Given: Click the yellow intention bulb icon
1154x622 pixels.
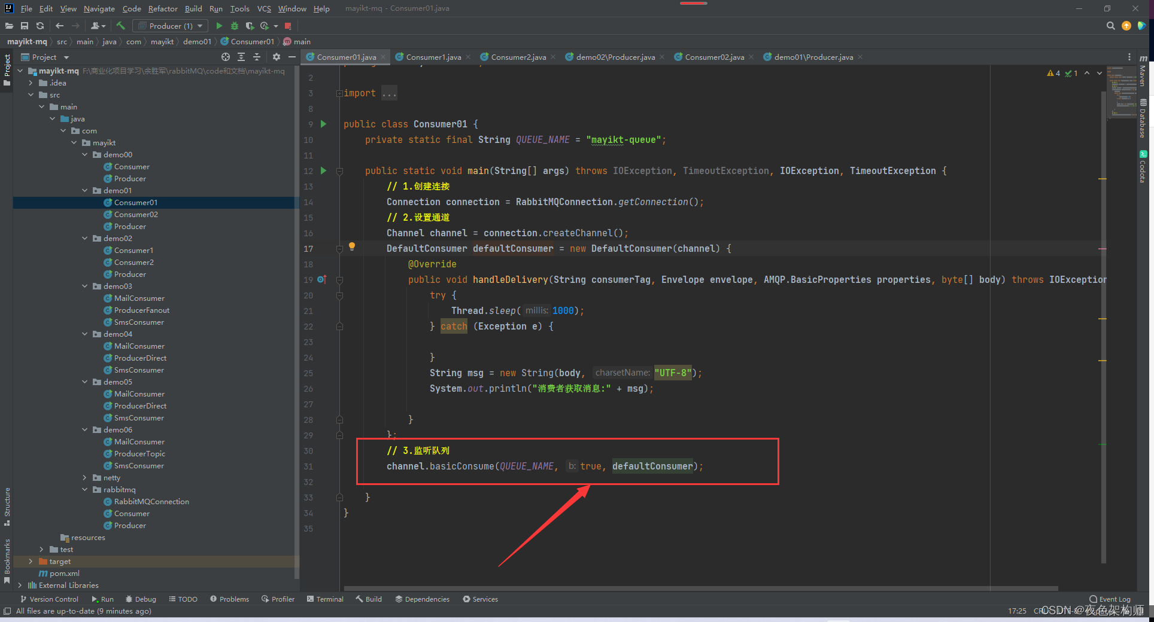Looking at the screenshot, I should (352, 246).
